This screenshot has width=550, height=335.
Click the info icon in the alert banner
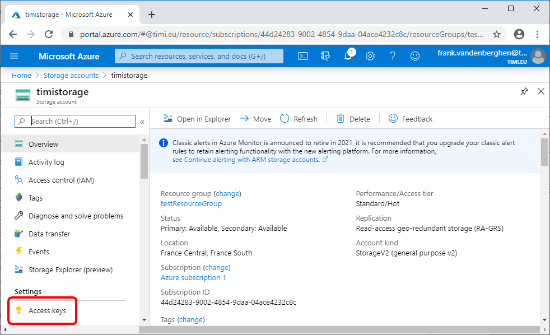click(164, 143)
